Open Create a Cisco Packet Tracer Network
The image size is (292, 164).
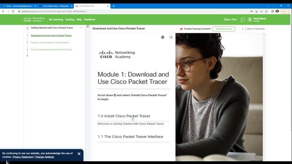coord(50,42)
